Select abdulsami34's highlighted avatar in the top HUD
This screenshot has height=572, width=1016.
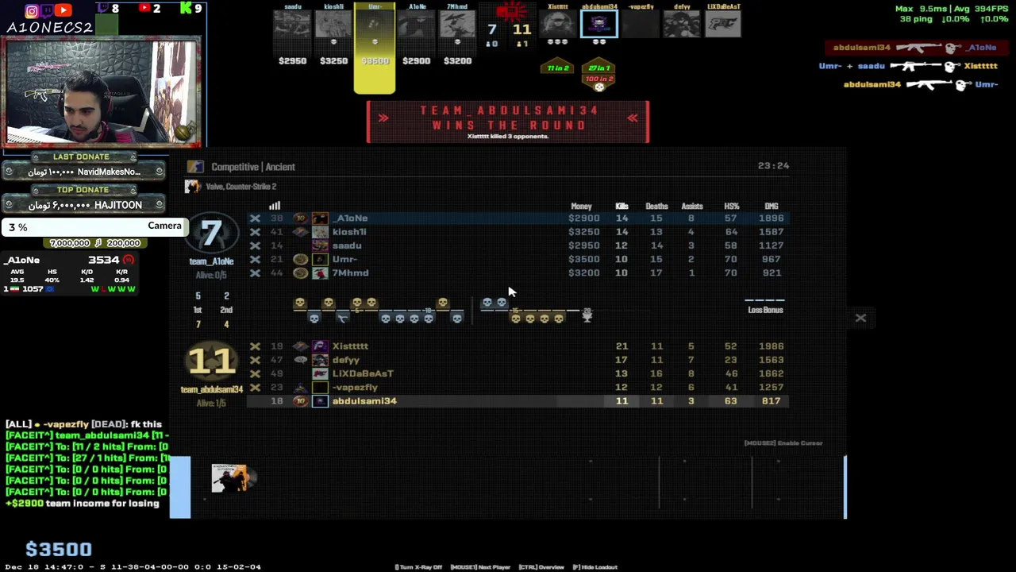pyautogui.click(x=599, y=24)
